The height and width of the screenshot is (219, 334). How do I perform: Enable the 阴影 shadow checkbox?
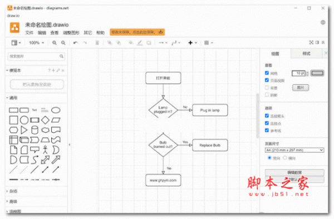tap(267, 94)
